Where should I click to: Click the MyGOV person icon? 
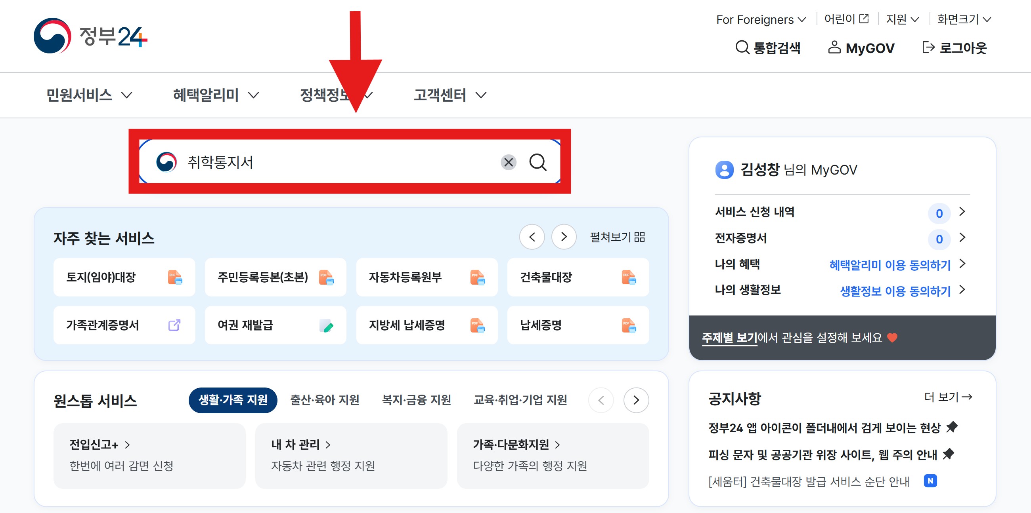click(x=834, y=47)
